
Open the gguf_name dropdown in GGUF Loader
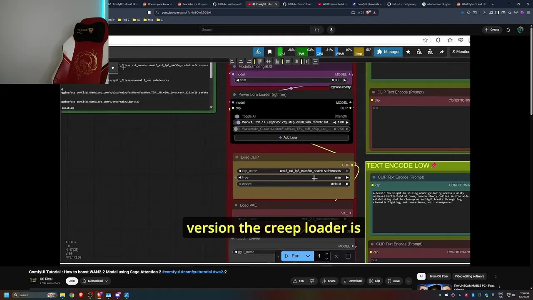pos(254,252)
